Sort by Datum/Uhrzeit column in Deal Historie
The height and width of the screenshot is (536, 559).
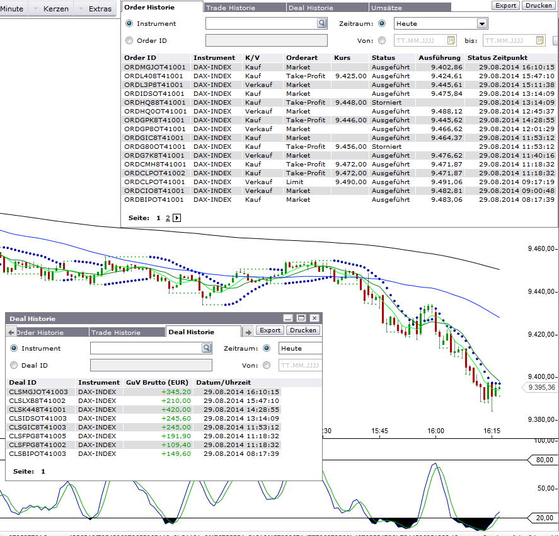coord(224,382)
